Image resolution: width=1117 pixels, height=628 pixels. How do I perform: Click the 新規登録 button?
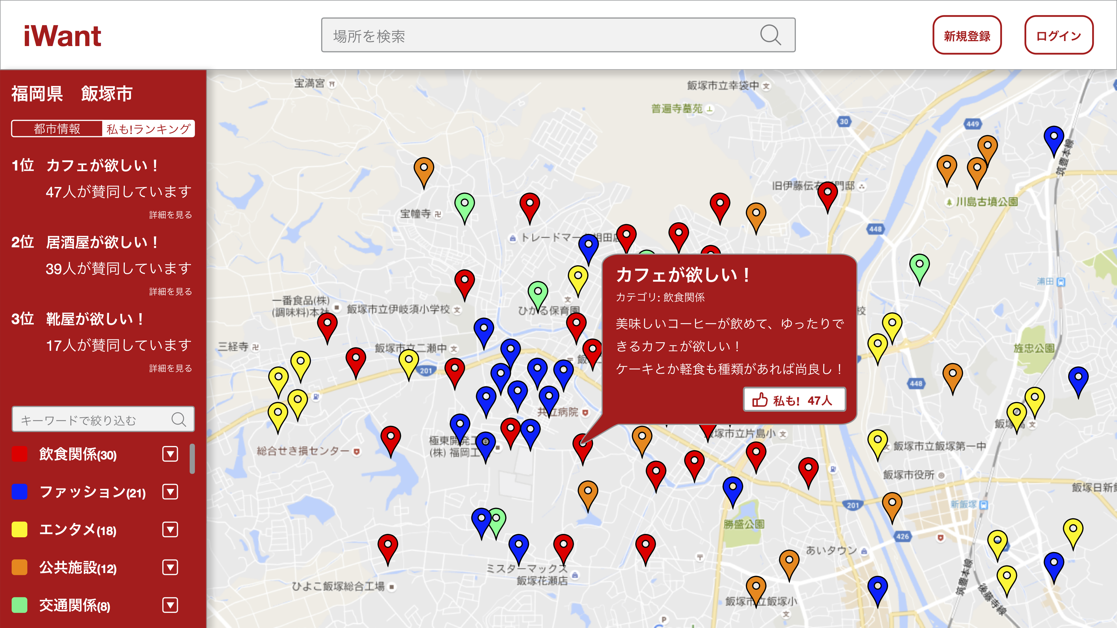(x=966, y=35)
